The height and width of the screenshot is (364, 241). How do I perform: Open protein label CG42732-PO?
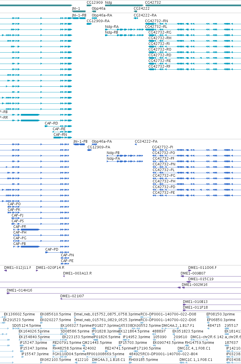(x=164, y=153)
